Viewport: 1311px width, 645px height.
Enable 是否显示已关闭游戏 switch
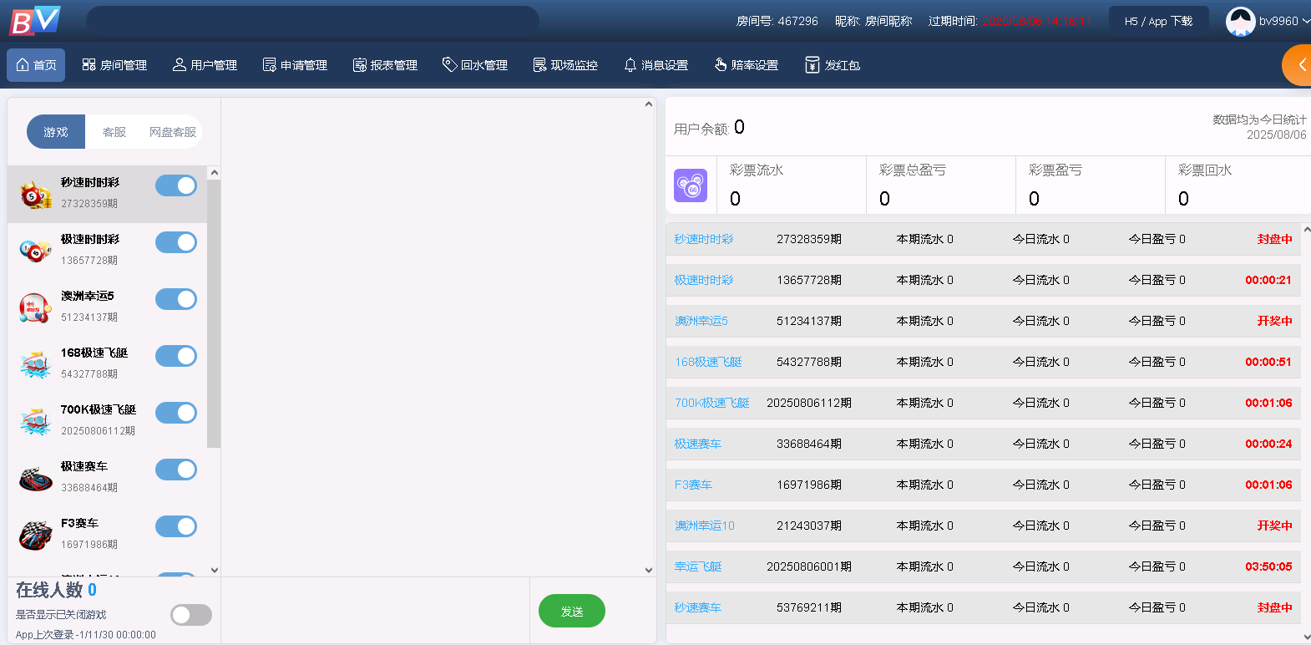191,615
